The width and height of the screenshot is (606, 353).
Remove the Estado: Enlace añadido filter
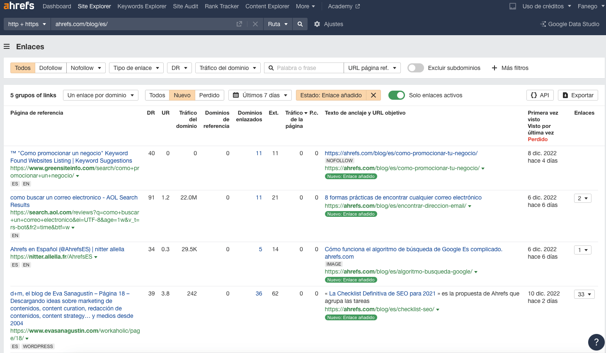coord(373,95)
